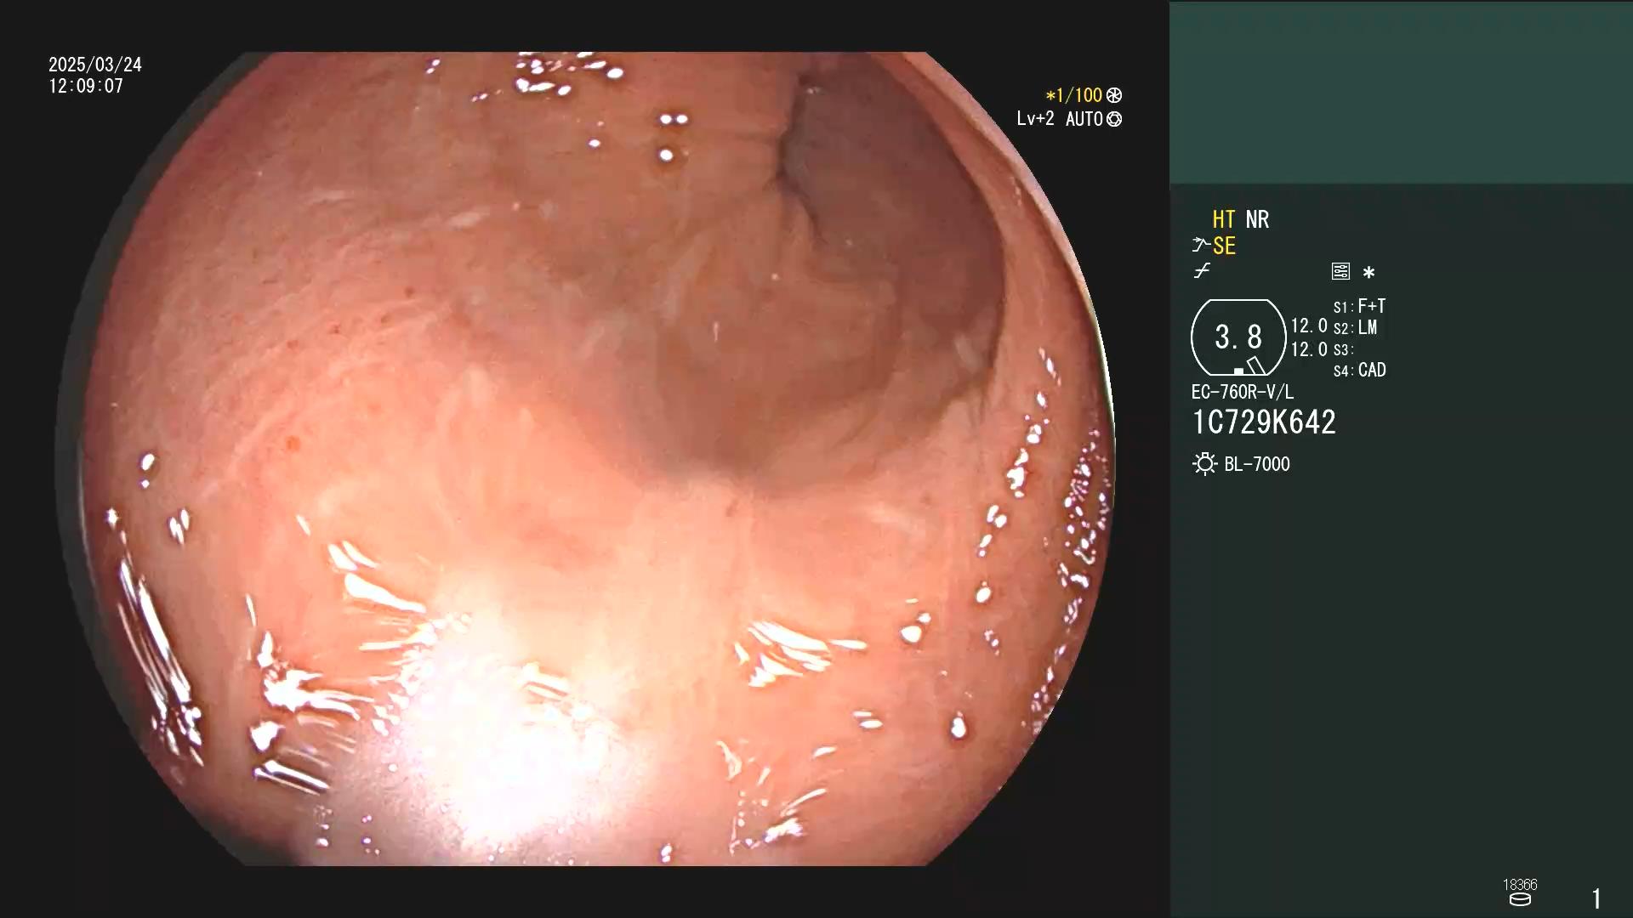Click the lower 12.0 value
The height and width of the screenshot is (918, 1633).
(x=1309, y=349)
